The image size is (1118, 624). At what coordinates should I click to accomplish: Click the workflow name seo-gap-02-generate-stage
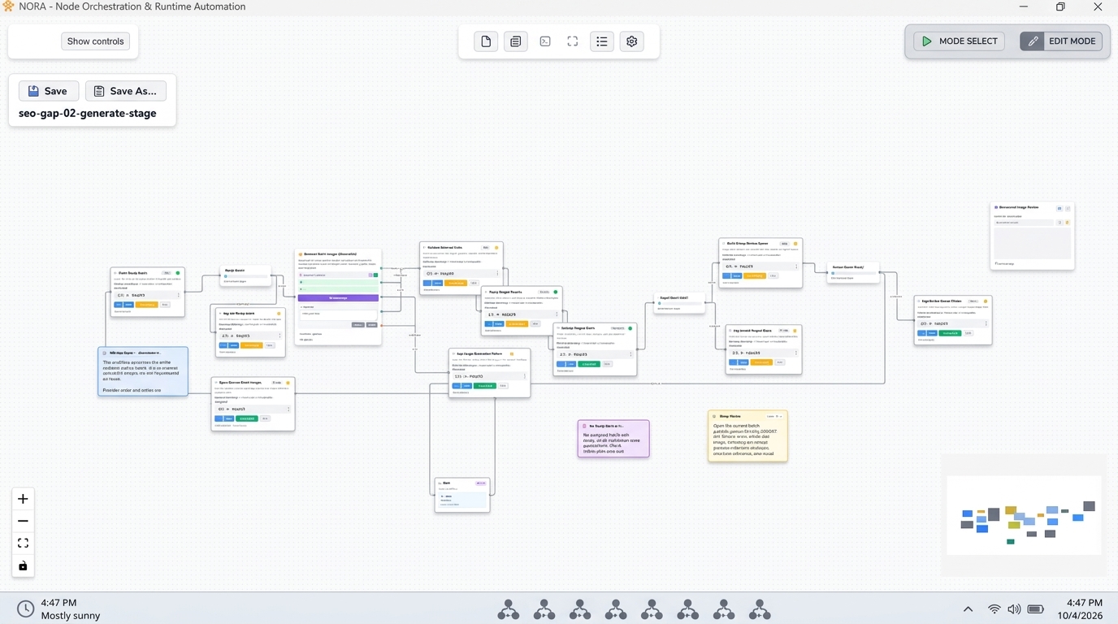(88, 114)
